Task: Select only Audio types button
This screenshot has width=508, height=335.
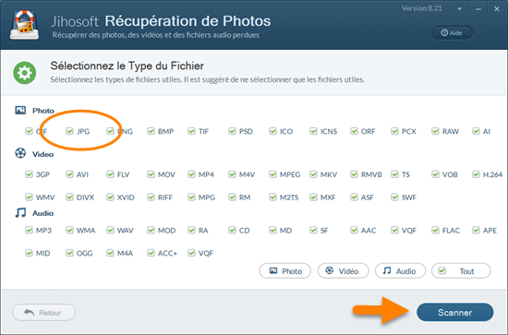Action: coord(400,271)
